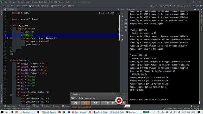Image resolution: width=203 pixels, height=114 pixels.
Task: Click main function in breadcrumb bar
Action: click(x=71, y=6)
